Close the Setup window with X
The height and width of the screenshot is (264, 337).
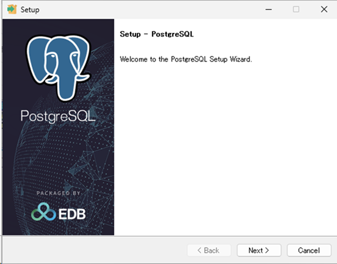(x=324, y=9)
